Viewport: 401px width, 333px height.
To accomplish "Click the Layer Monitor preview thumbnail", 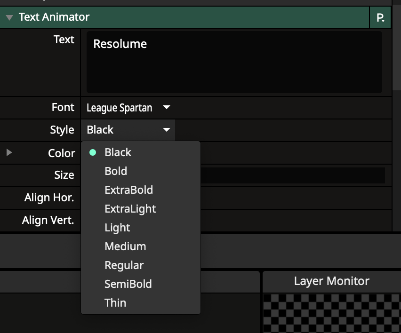I will click(331, 313).
